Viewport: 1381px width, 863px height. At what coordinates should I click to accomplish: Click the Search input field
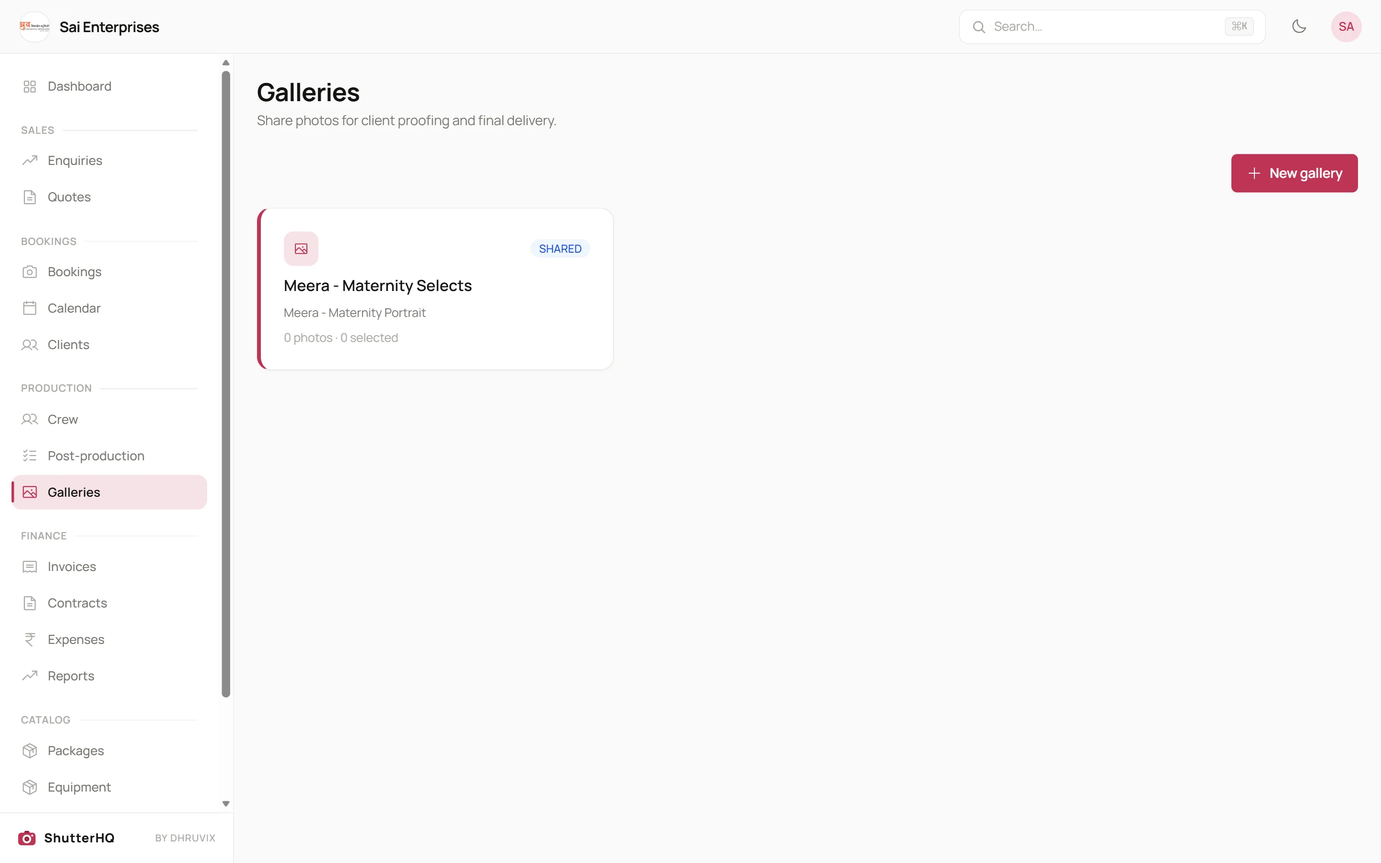pyautogui.click(x=1112, y=27)
